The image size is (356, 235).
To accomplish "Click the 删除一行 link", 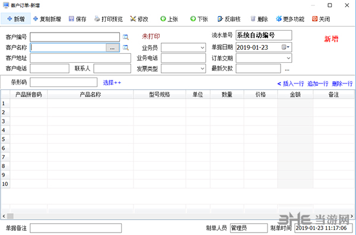I will (x=342, y=83).
